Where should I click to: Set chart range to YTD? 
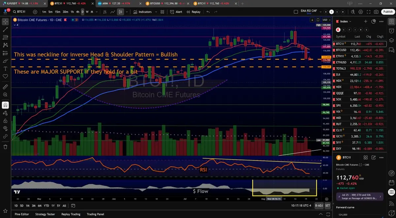(x=46, y=205)
